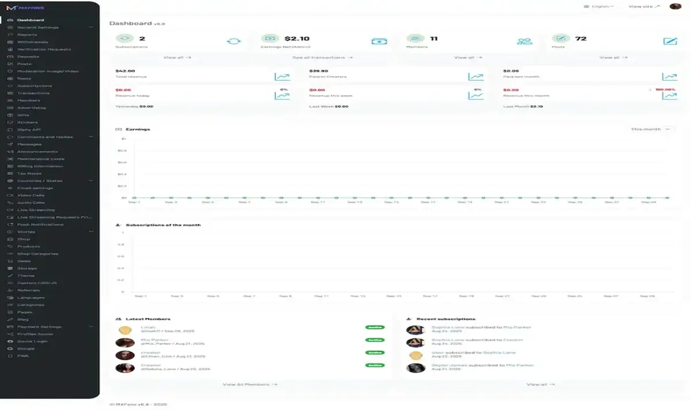
Task: Click the View All Members link
Action: pyautogui.click(x=250, y=384)
